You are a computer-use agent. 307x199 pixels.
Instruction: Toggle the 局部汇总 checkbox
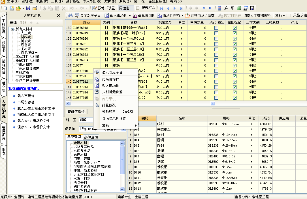click(138, 8)
